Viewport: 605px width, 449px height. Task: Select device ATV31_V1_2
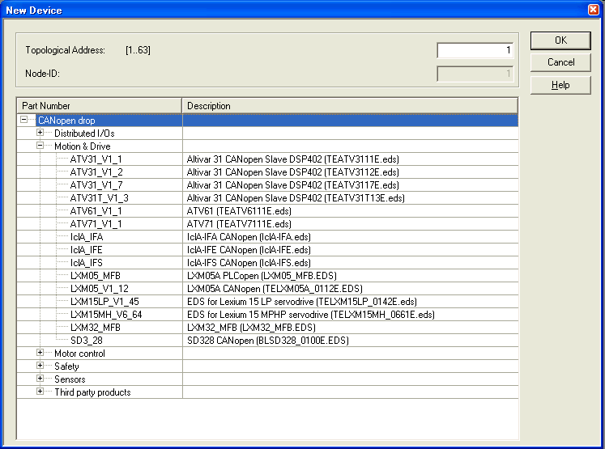96,172
